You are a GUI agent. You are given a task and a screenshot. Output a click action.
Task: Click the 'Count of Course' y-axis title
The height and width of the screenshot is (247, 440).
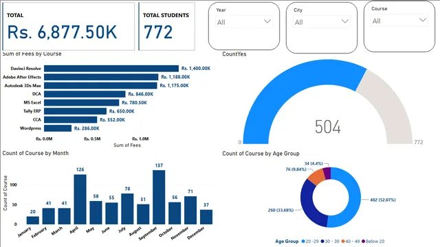pyautogui.click(x=5, y=193)
